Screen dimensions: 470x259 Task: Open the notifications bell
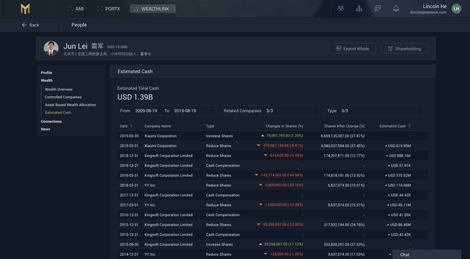pos(396,8)
